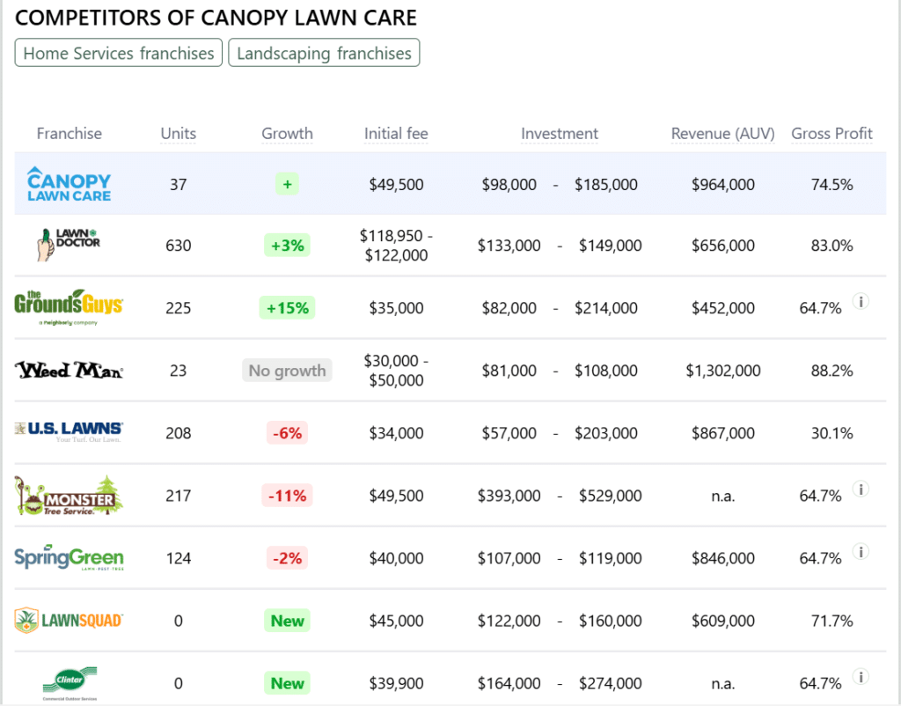Click the $39,900 initial fee value
The image size is (901, 706).
396,684
